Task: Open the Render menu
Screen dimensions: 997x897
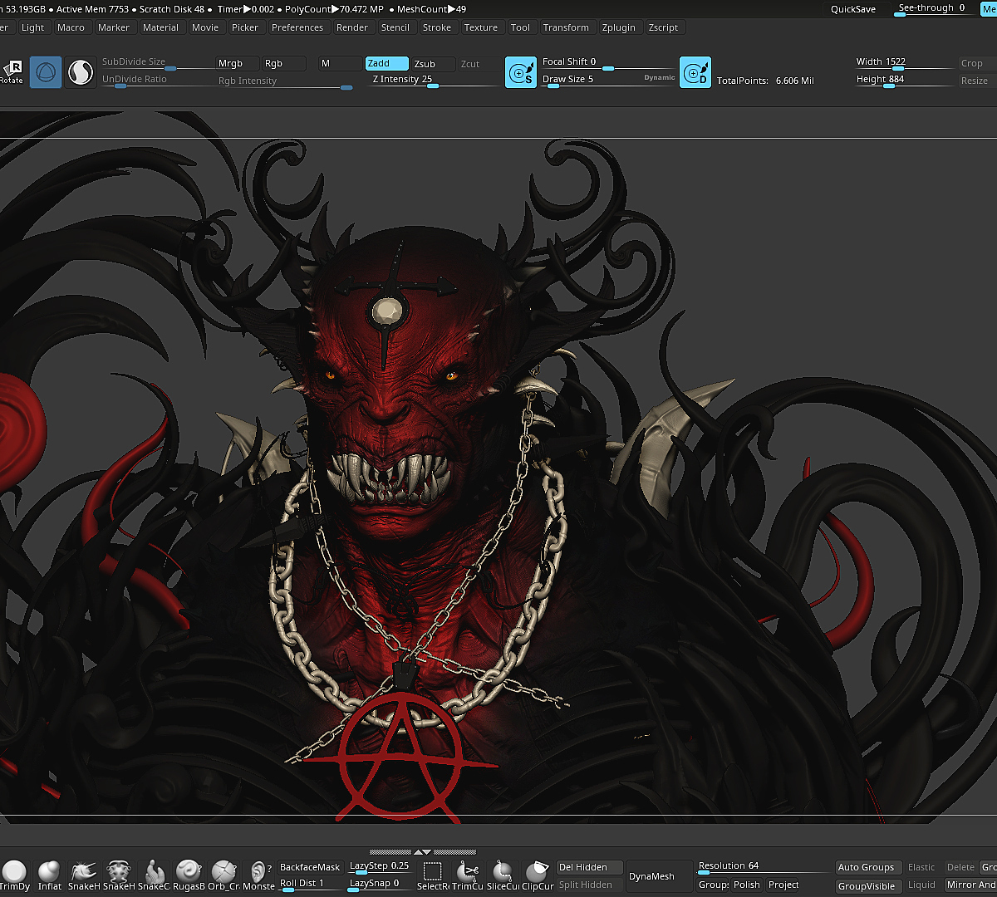Action: (x=352, y=27)
